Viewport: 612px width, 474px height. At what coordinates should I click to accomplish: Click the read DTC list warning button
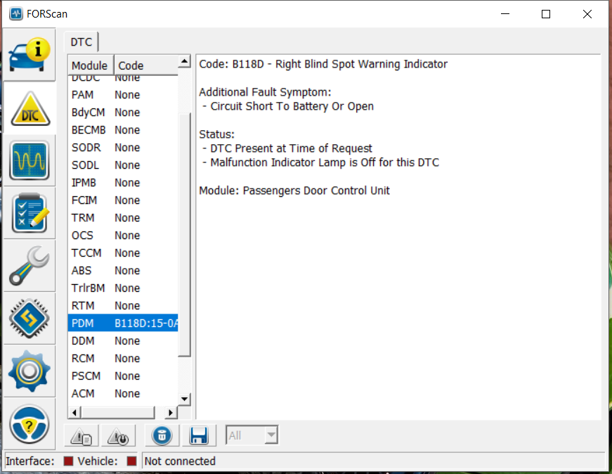(x=82, y=435)
